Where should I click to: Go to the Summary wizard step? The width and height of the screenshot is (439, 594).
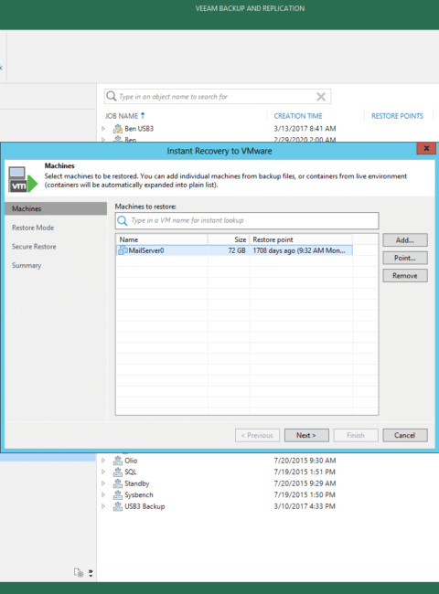27,266
